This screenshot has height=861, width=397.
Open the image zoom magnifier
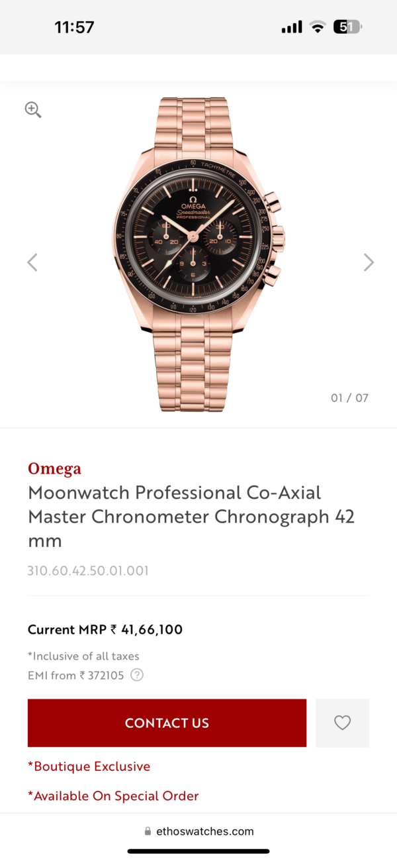(x=32, y=110)
